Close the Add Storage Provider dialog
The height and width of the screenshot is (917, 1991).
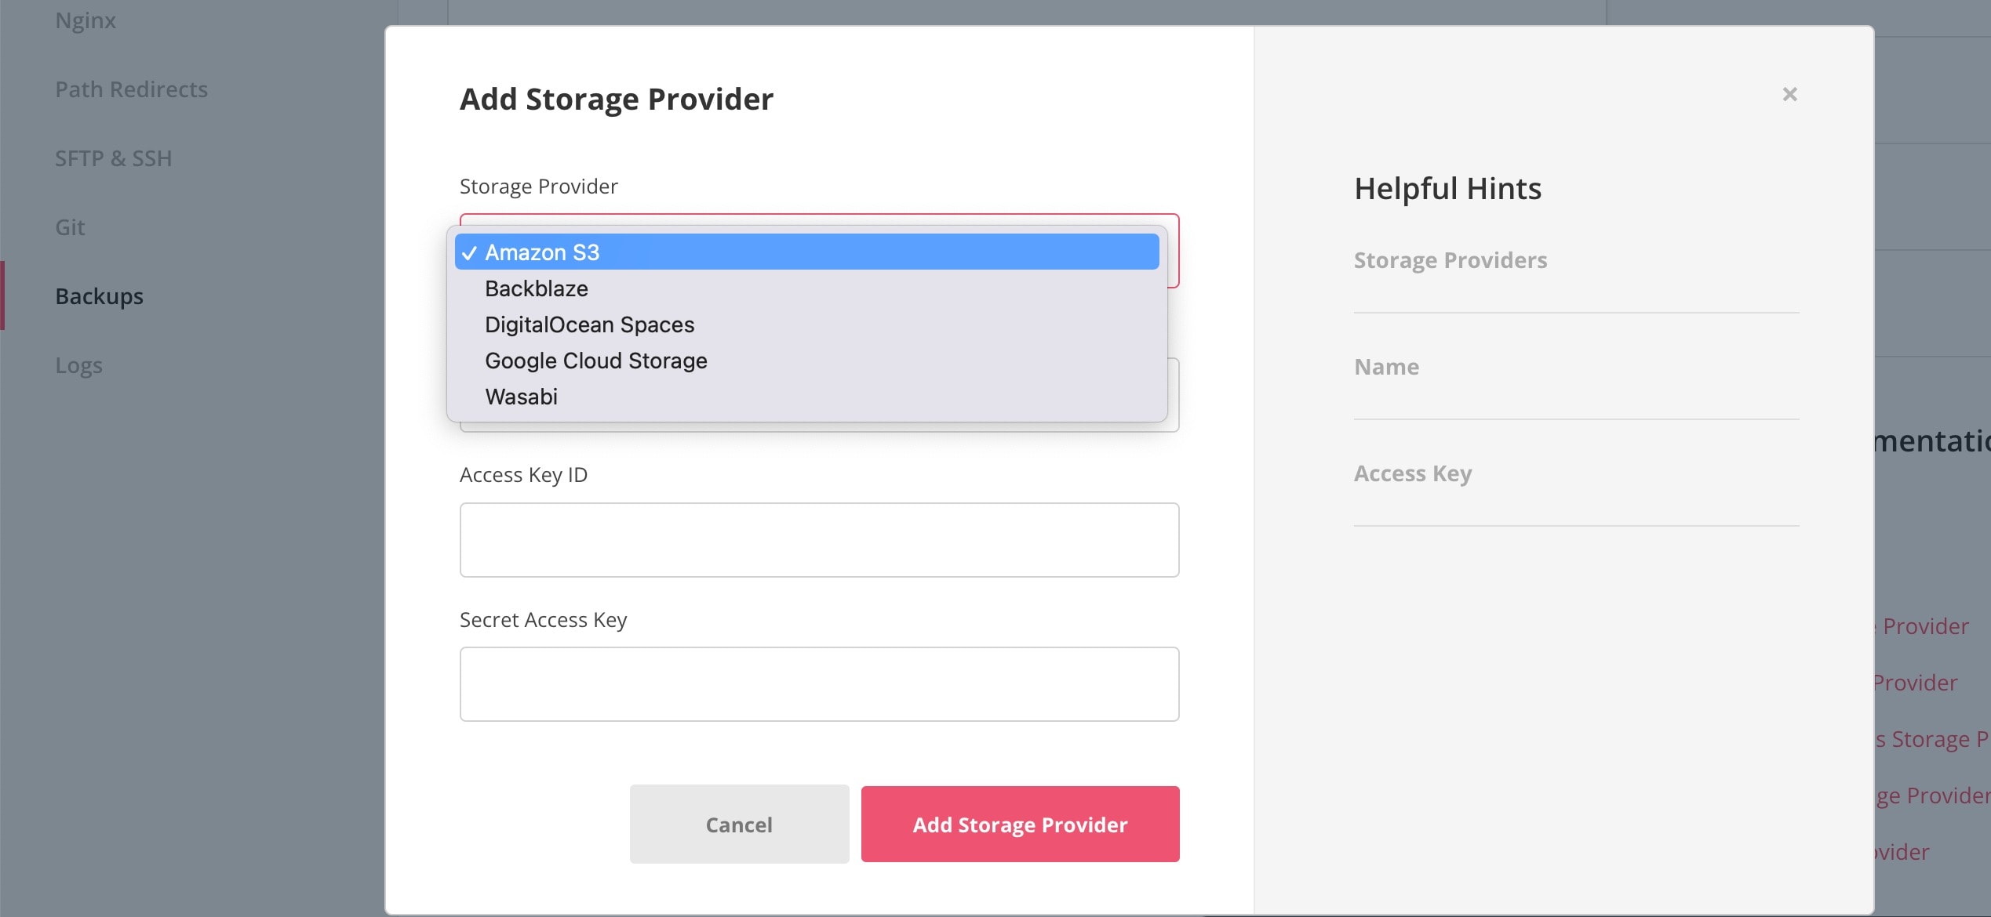1789,94
